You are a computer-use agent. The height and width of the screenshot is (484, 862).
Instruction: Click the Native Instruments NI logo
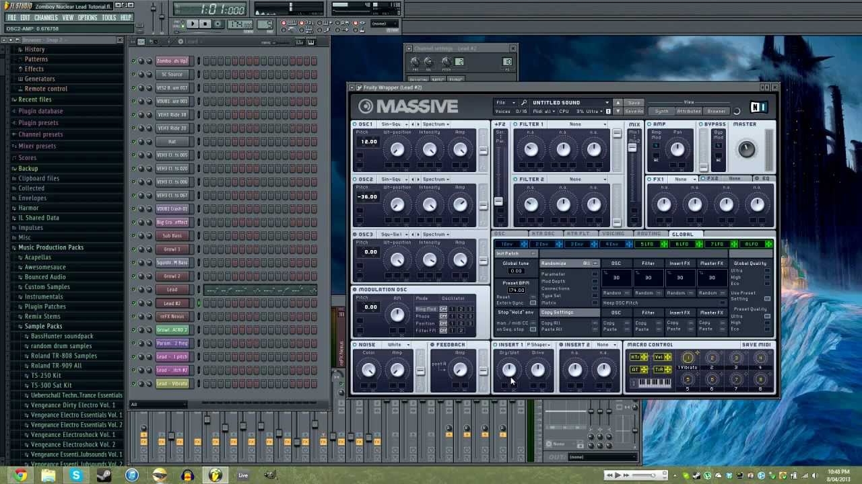coord(758,107)
